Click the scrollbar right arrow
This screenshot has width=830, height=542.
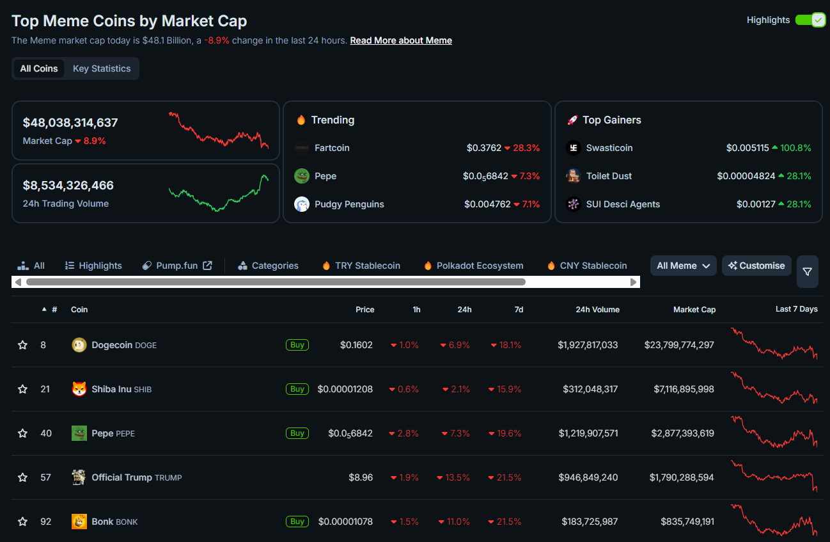click(x=634, y=282)
